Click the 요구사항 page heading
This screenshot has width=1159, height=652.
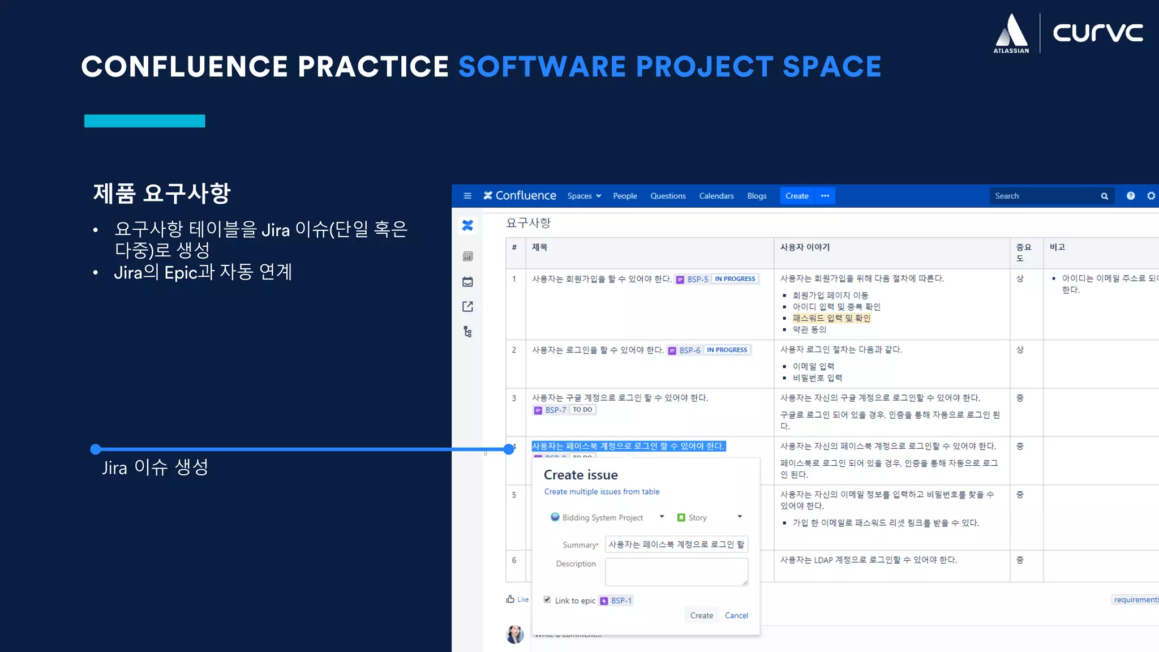click(x=528, y=223)
